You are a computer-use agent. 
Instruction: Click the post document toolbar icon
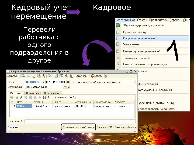[39, 76]
